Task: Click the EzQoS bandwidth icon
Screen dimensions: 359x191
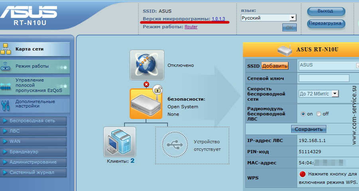Action: (x=6, y=86)
